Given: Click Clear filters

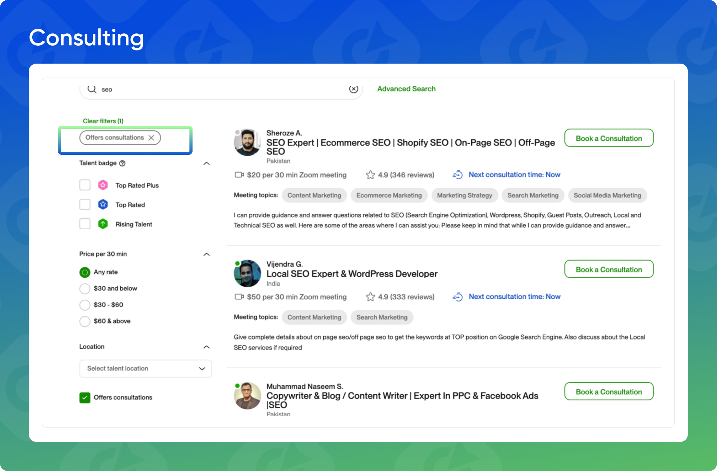Looking at the screenshot, I should [x=102, y=121].
